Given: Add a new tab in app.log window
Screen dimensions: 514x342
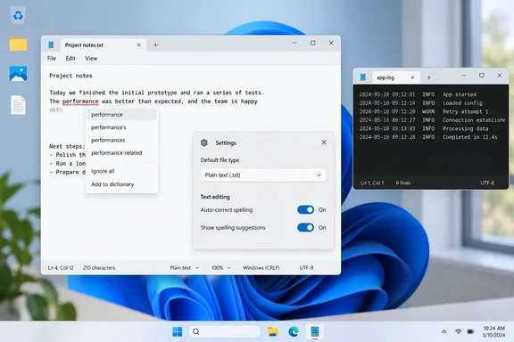Looking at the screenshot, I should 428,77.
